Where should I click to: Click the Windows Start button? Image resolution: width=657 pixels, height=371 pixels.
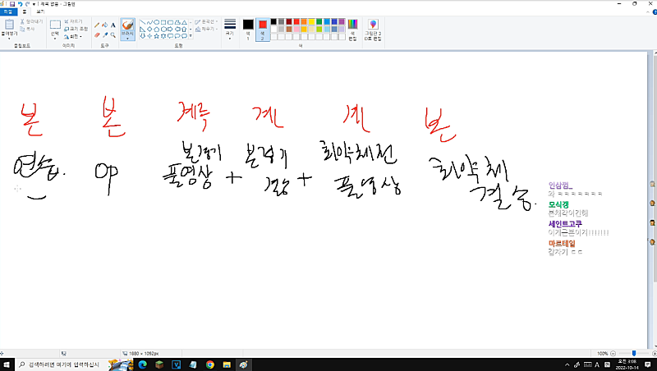[x=7, y=364]
